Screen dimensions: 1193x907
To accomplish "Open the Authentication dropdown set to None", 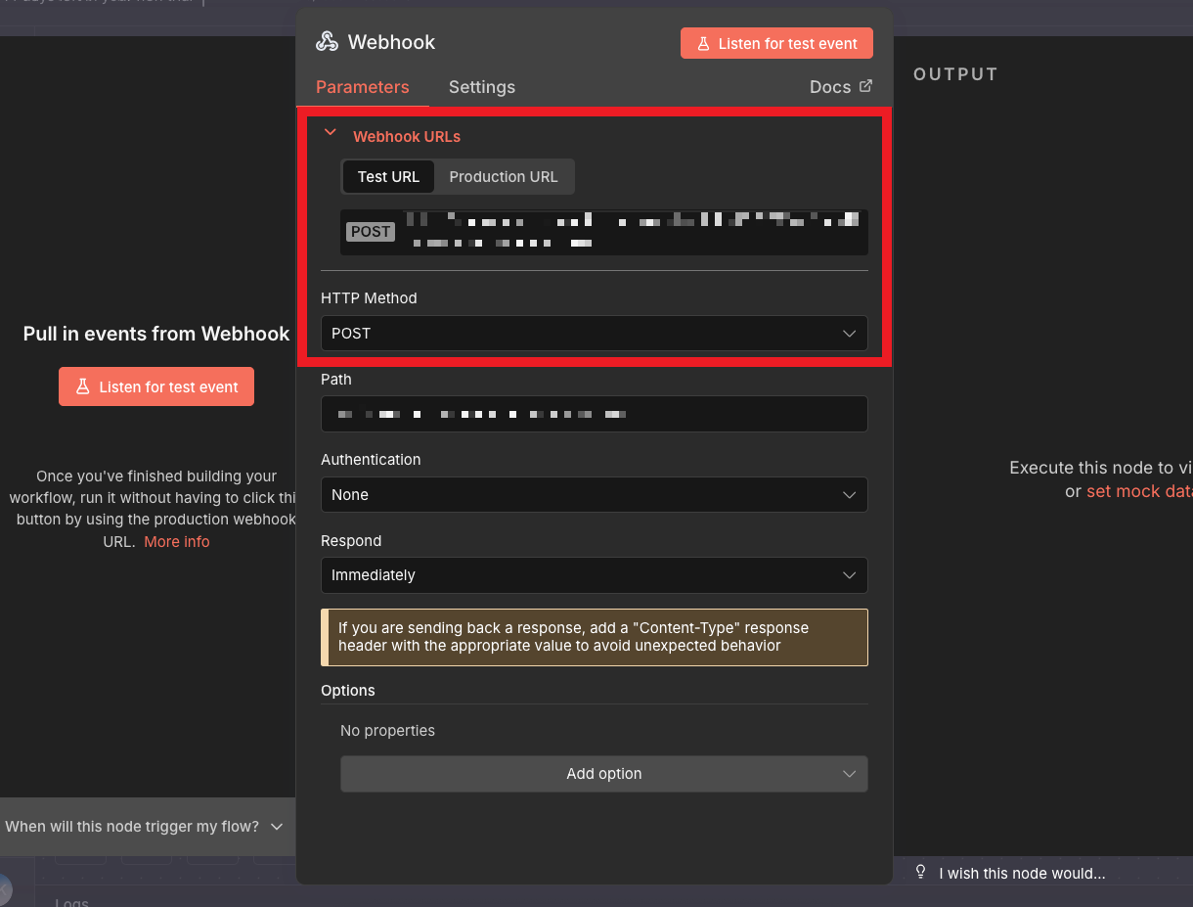I will pyautogui.click(x=595, y=495).
